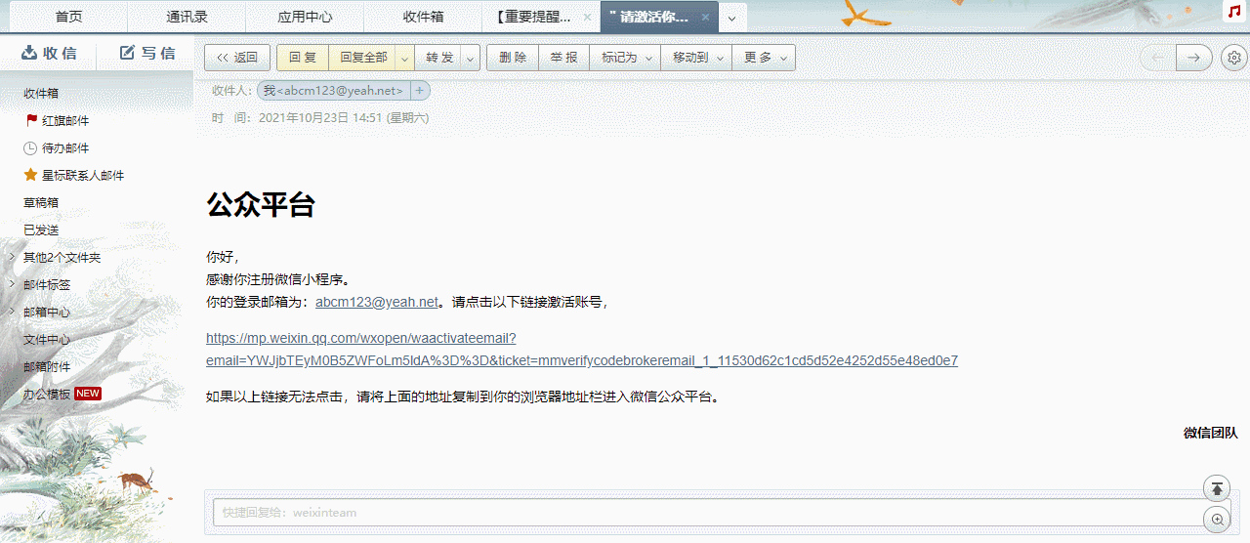Open the 更多 dropdown
This screenshot has height=543, width=1250.
click(x=764, y=58)
